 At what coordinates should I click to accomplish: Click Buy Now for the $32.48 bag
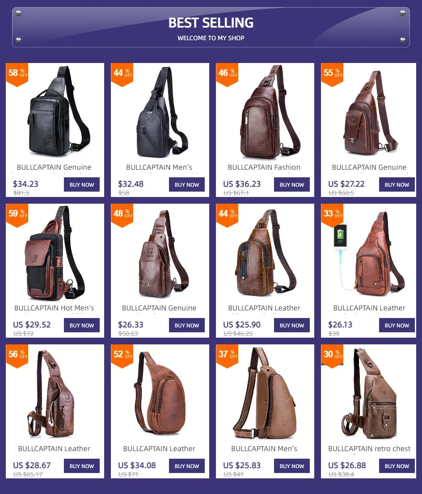(x=187, y=184)
